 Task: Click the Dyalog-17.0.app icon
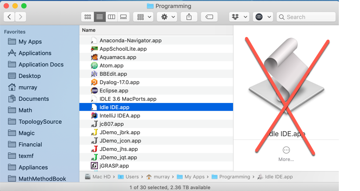coord(94,82)
